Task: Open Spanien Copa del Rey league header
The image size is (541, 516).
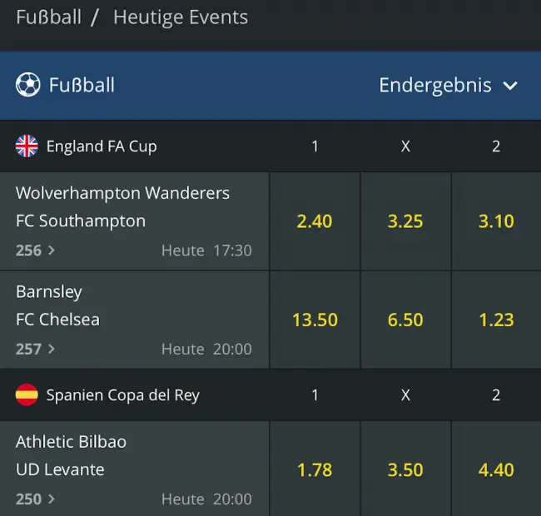Action: click(123, 395)
